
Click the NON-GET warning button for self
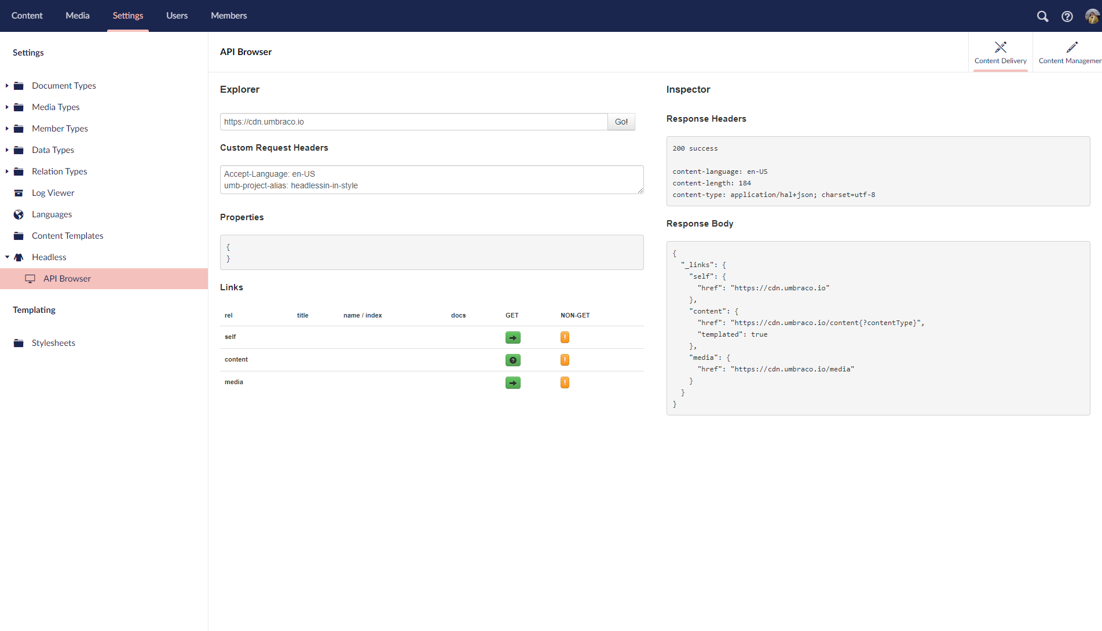[565, 337]
